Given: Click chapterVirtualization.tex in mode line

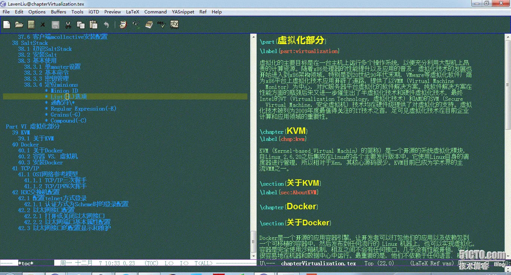Looking at the screenshot, I should point(318,263).
